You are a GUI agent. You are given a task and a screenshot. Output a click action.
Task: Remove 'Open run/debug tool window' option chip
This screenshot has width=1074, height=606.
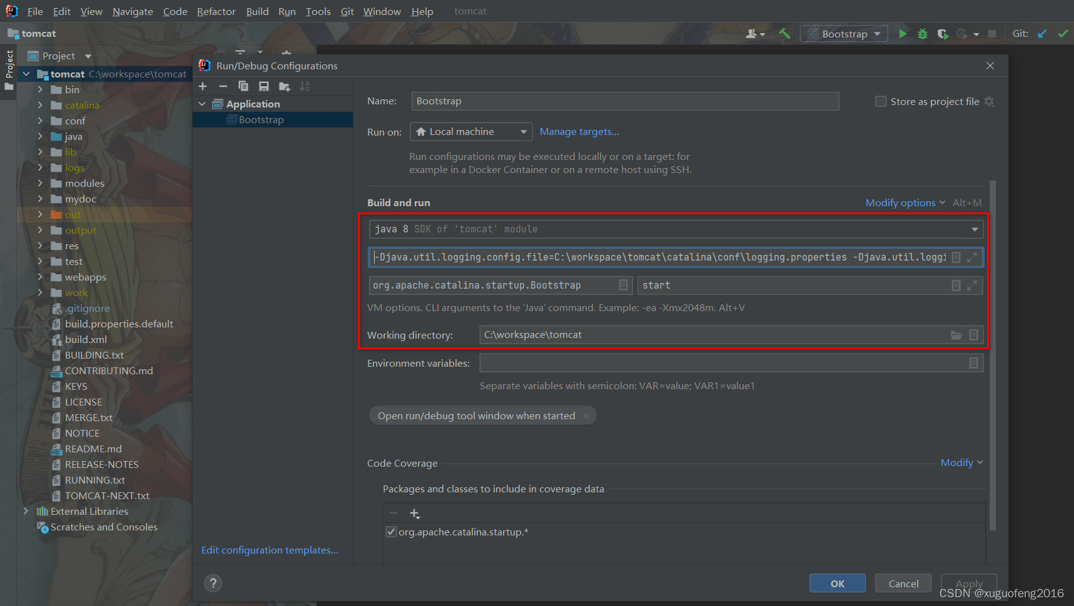(x=586, y=416)
